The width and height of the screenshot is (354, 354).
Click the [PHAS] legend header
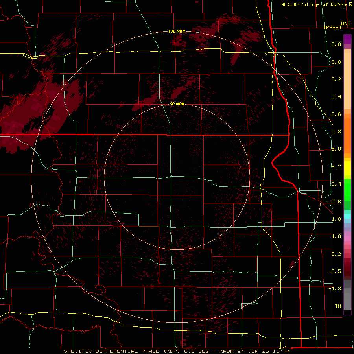point(332,28)
